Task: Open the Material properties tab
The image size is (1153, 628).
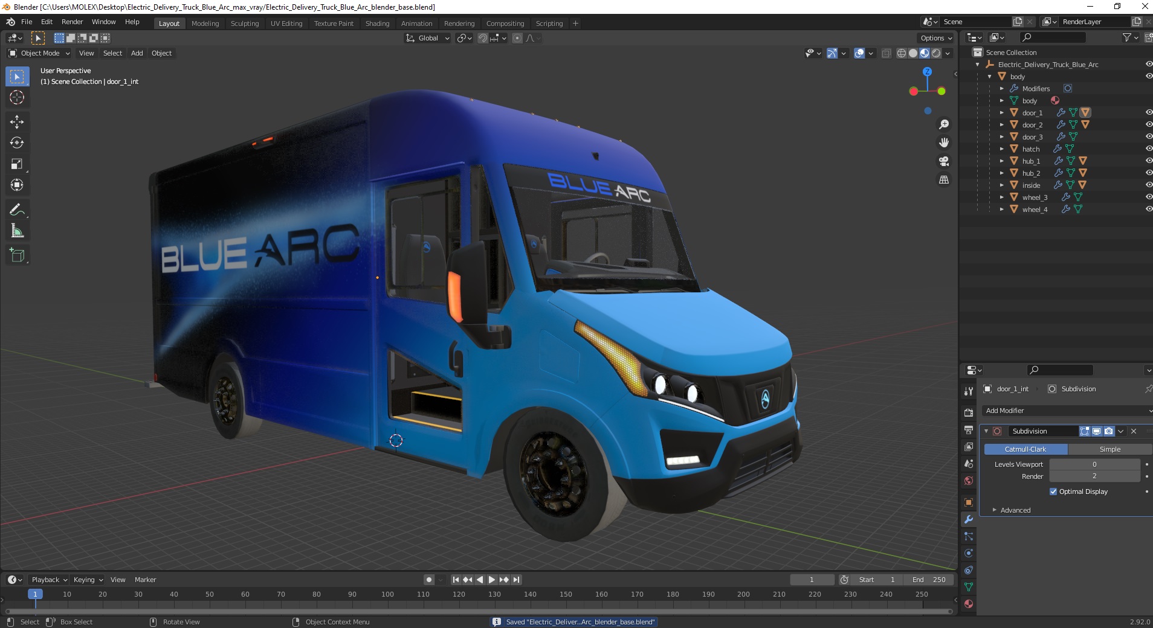Action: (x=969, y=604)
